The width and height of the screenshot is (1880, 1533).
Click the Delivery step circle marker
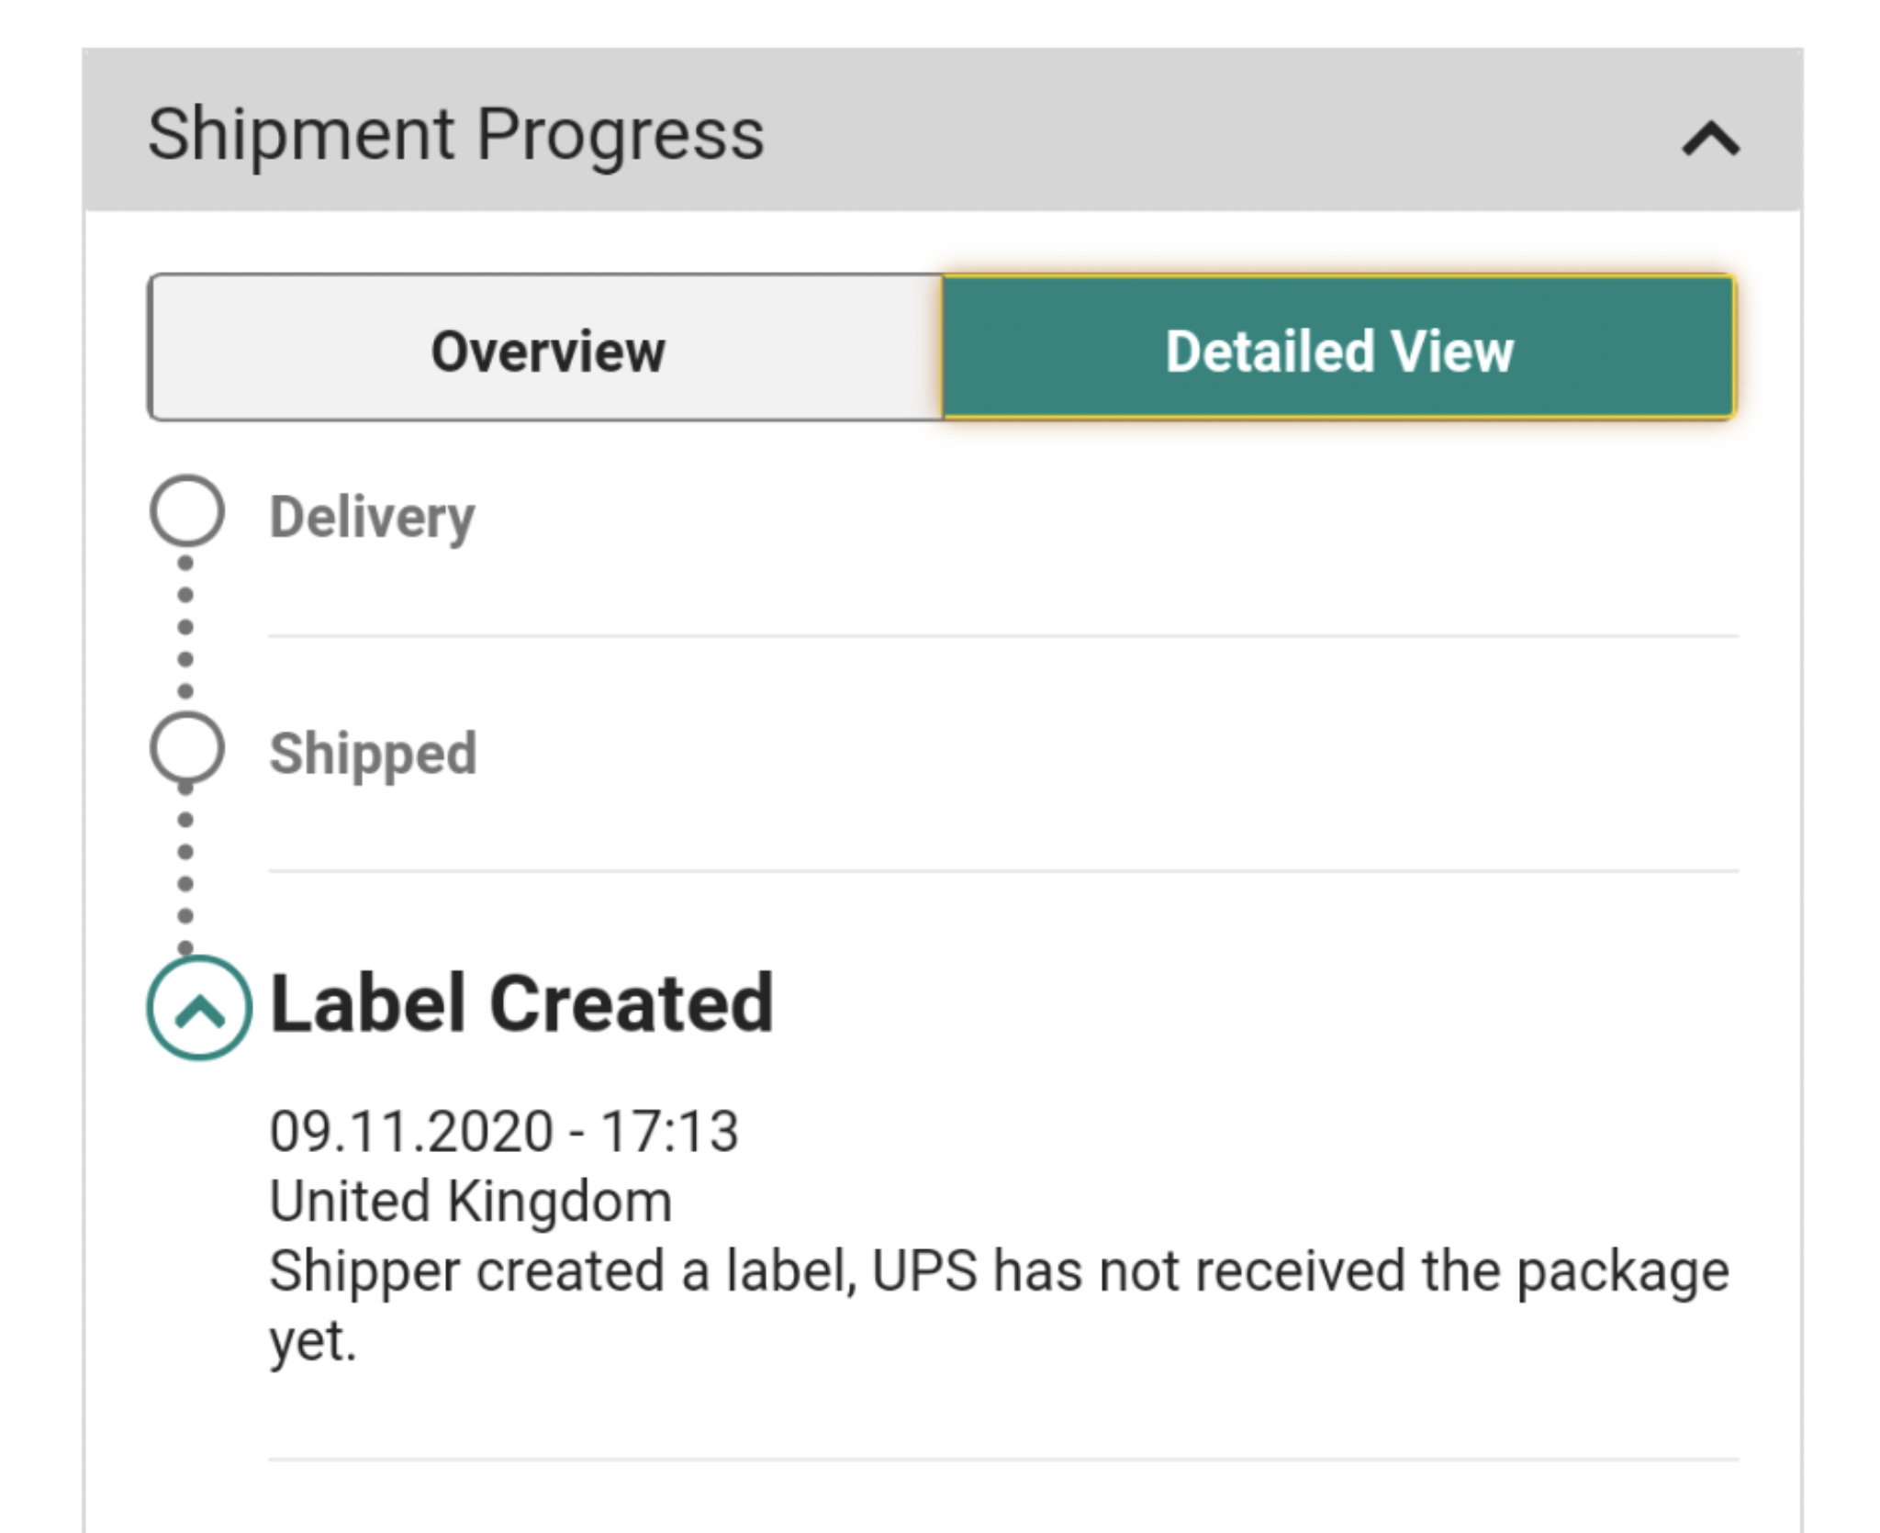(x=186, y=510)
